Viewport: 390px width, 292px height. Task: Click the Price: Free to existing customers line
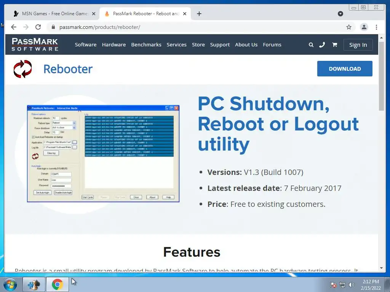[266, 204]
